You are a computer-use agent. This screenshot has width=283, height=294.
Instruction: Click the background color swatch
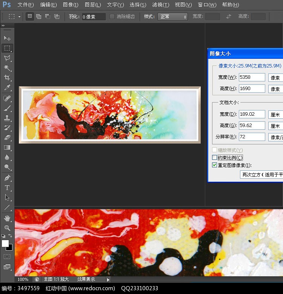point(10,249)
